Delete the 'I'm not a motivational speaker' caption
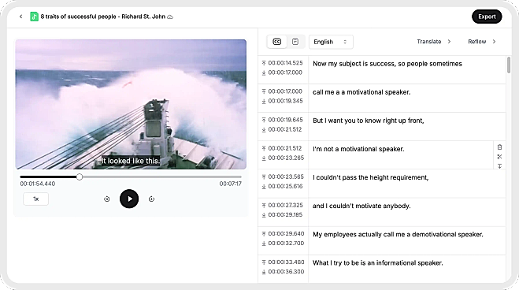 tap(499, 147)
